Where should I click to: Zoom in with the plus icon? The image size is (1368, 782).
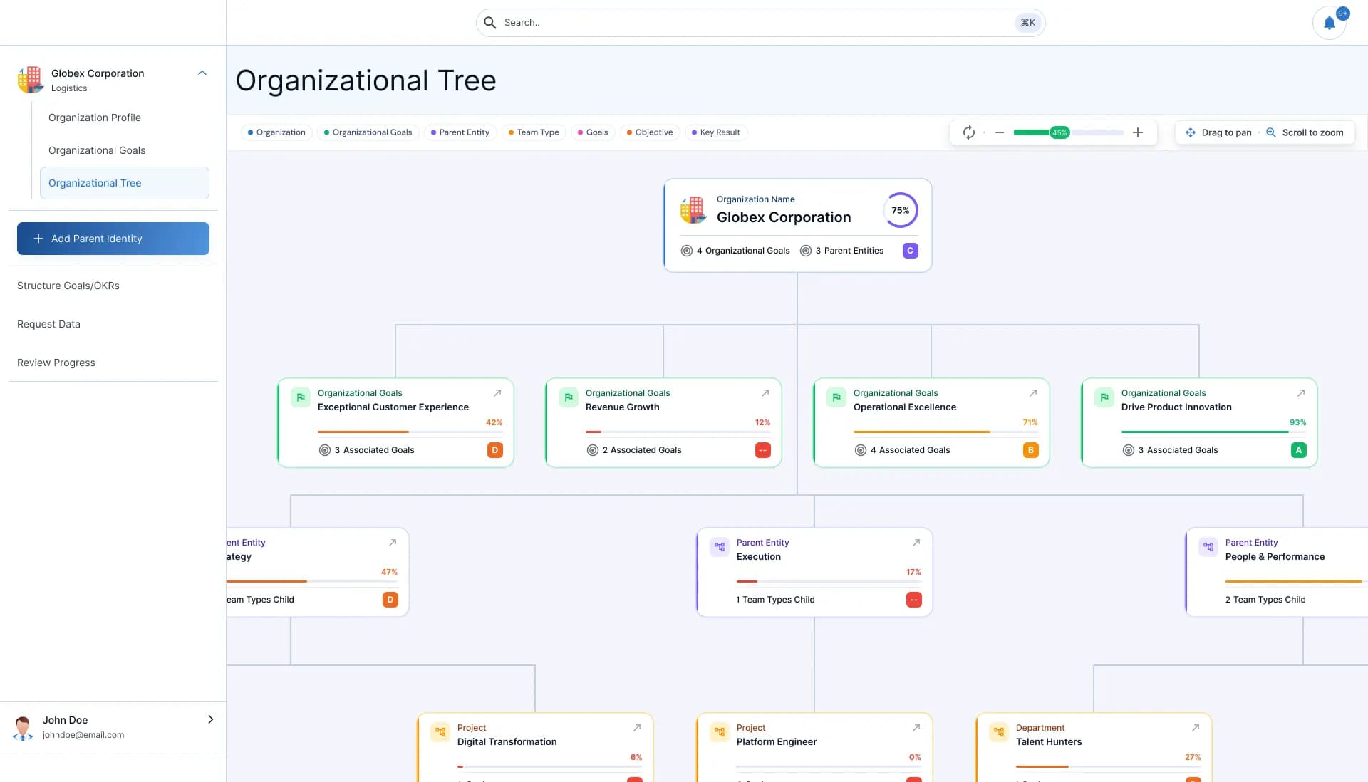pyautogui.click(x=1138, y=132)
